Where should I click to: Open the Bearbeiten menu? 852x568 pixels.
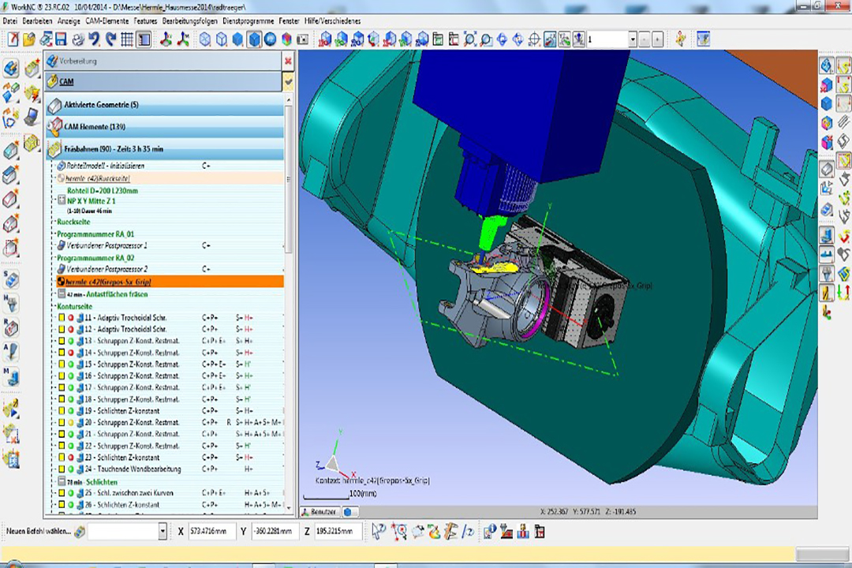point(37,21)
